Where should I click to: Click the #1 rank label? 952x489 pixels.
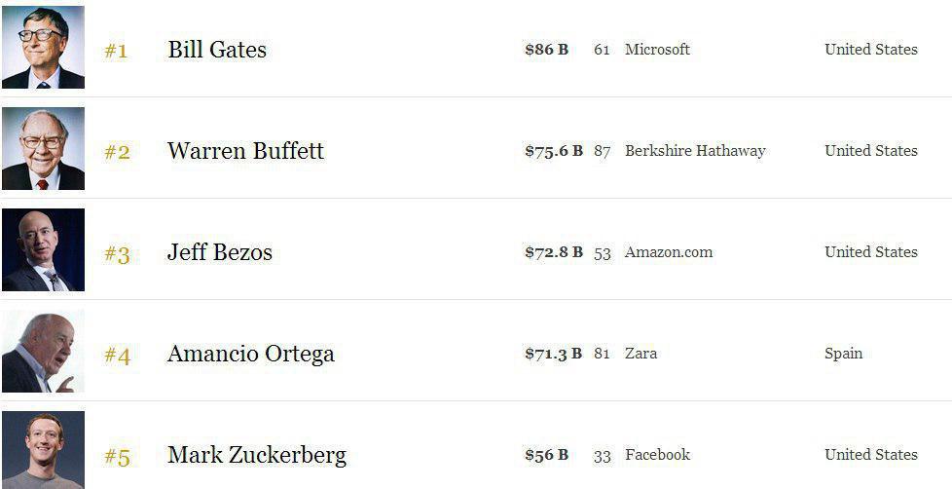tap(116, 51)
